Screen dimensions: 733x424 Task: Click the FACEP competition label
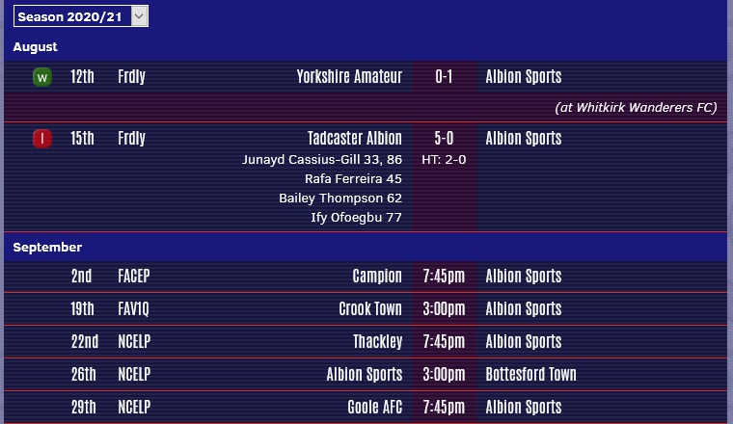click(x=134, y=276)
